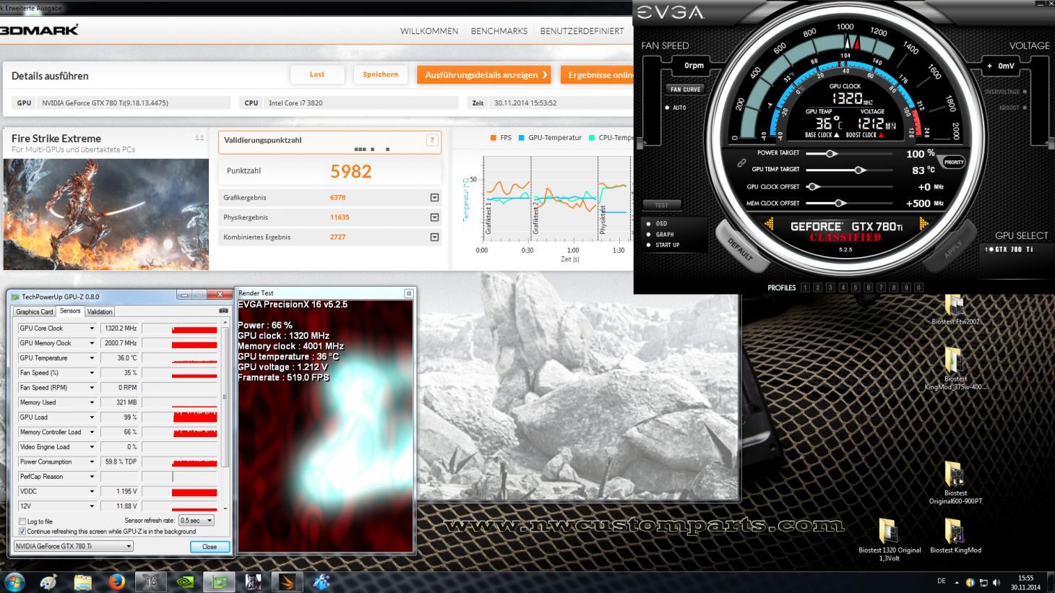Open Windows Explorer from the taskbar
The height and width of the screenshot is (593, 1055).
82,581
